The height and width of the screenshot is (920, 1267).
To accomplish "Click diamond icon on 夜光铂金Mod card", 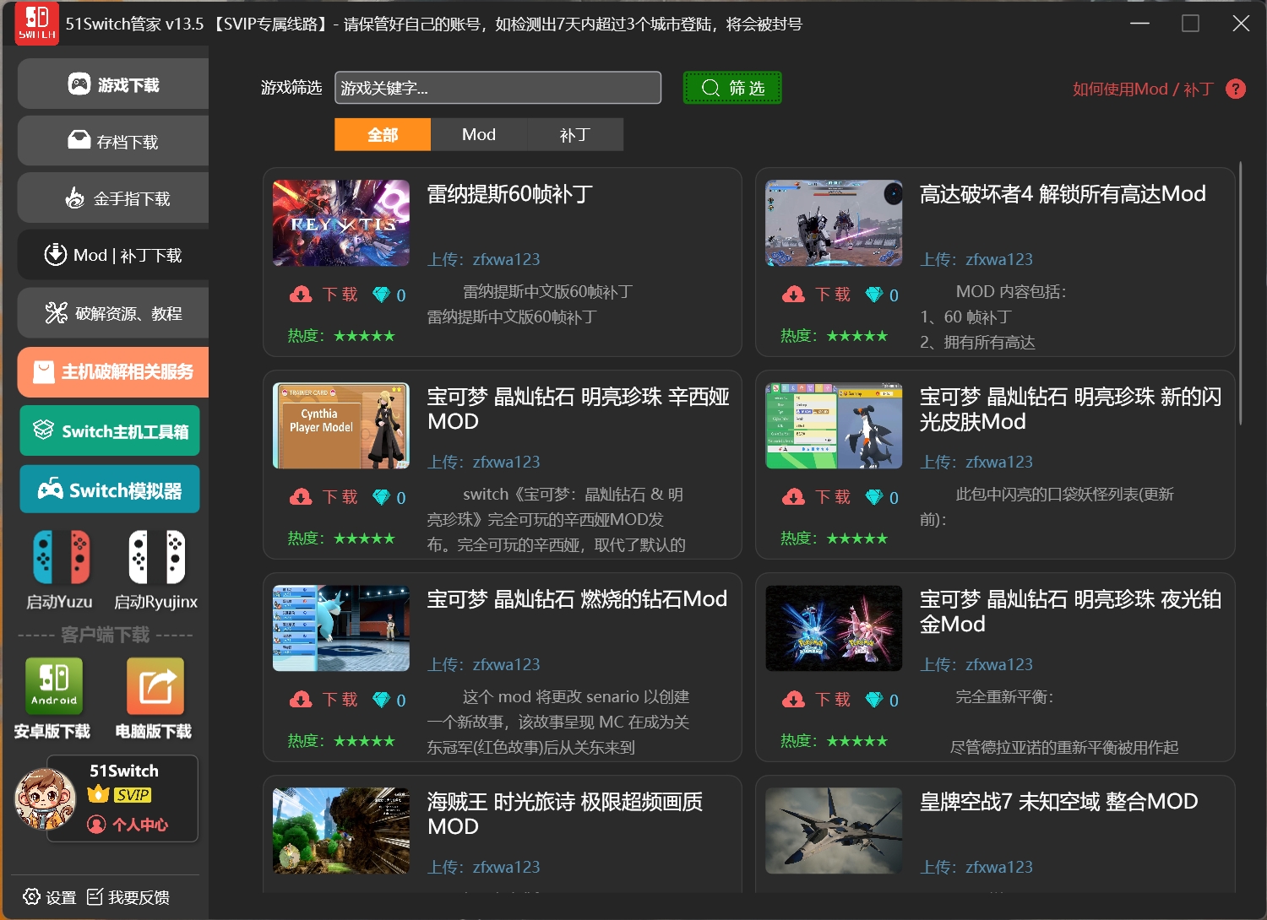I will click(874, 700).
